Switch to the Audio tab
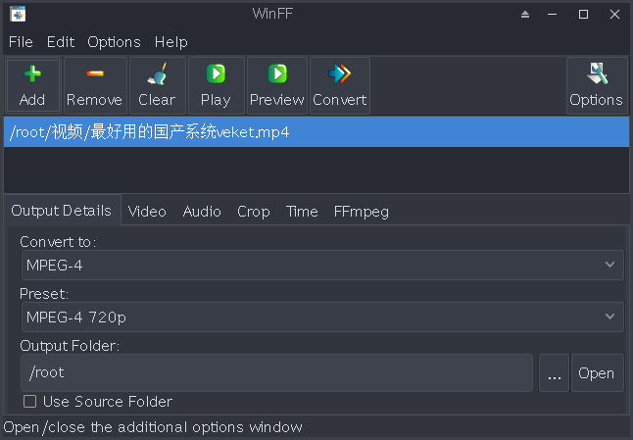 tap(202, 212)
